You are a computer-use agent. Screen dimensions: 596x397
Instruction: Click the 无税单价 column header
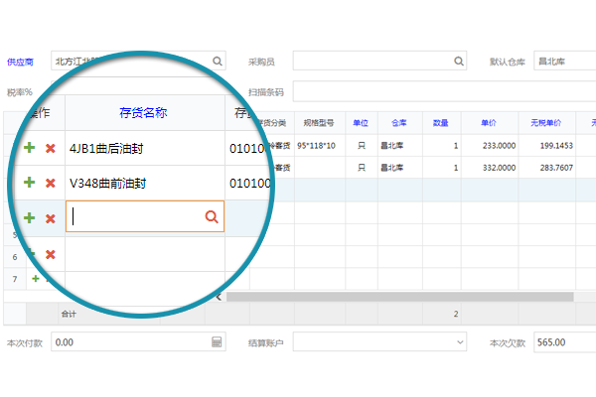[545, 123]
